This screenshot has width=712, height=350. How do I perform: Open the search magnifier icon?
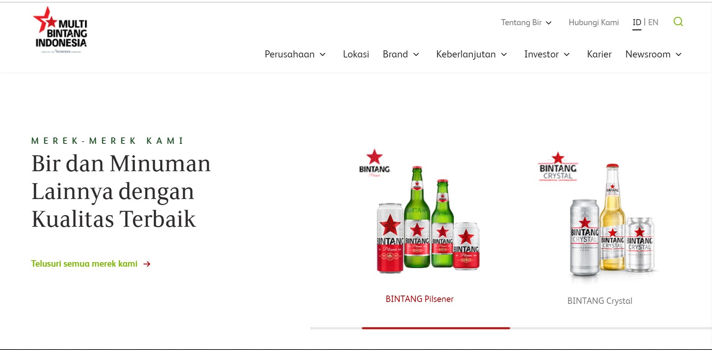pos(678,22)
